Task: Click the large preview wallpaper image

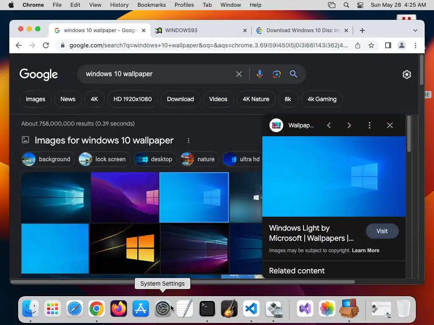Action: tap(334, 176)
